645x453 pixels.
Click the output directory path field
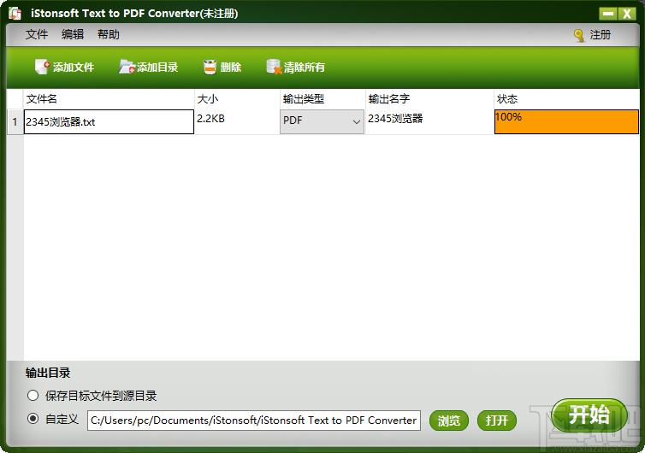pos(254,421)
